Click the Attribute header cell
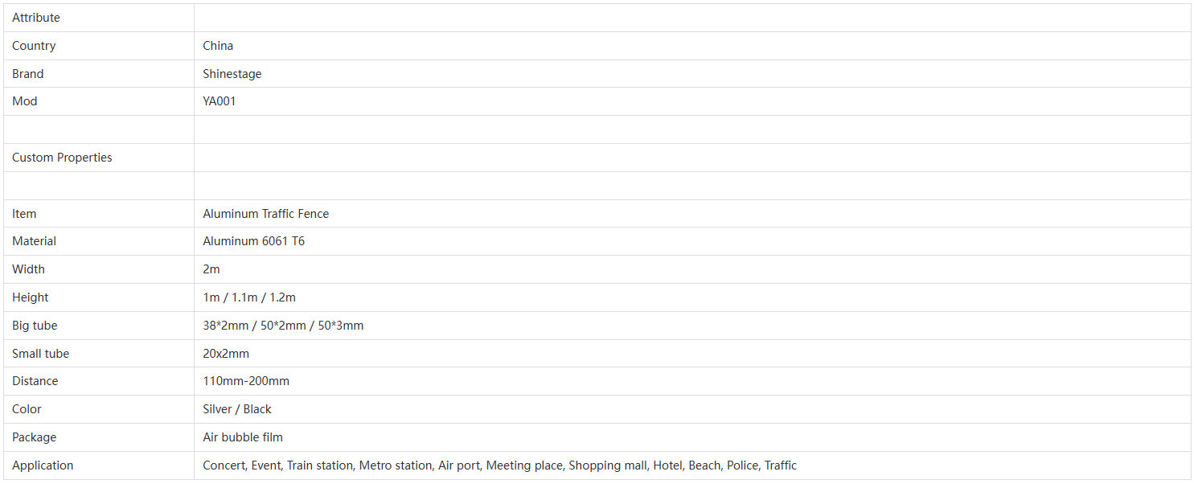Viewport: 1194px width, 488px height. (x=36, y=18)
